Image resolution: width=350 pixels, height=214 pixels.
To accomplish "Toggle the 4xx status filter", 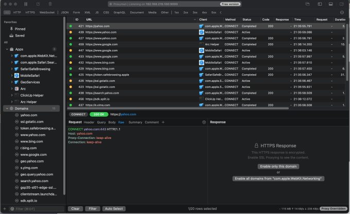I will [204, 12].
